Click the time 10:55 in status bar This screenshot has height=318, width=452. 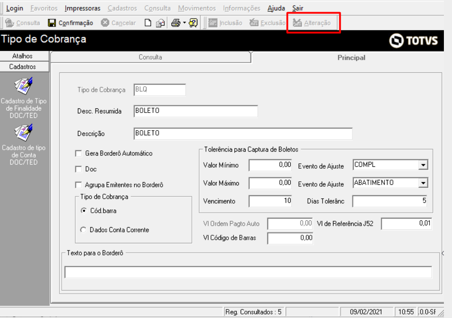(406, 312)
